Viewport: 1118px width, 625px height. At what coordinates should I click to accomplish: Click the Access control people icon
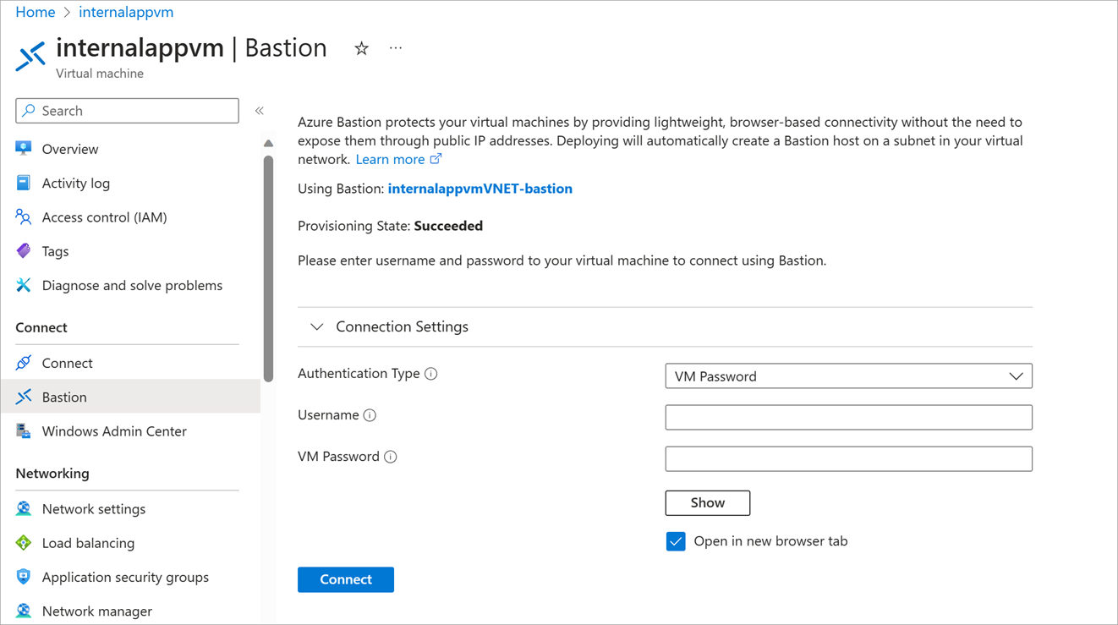(24, 217)
